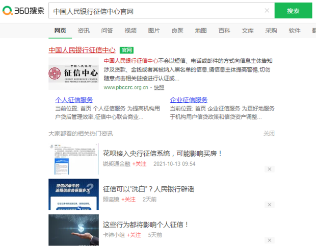This screenshot has width=316, height=247.
Task: Click the green 搜索 button
Action: point(293,11)
